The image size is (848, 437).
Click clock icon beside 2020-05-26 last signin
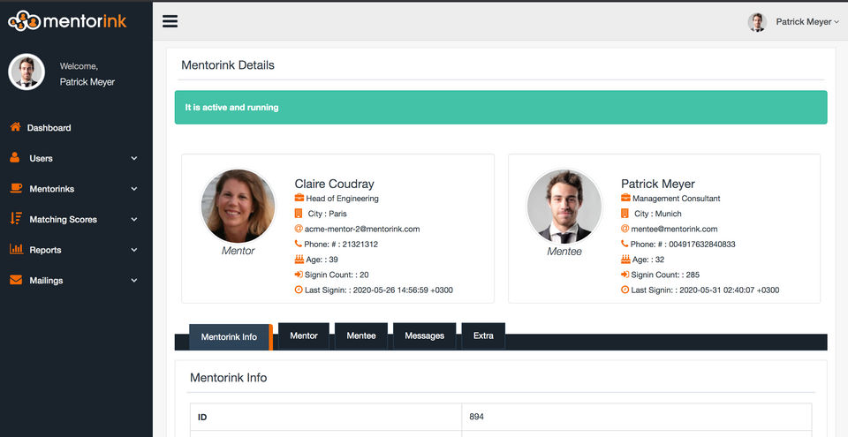[299, 290]
